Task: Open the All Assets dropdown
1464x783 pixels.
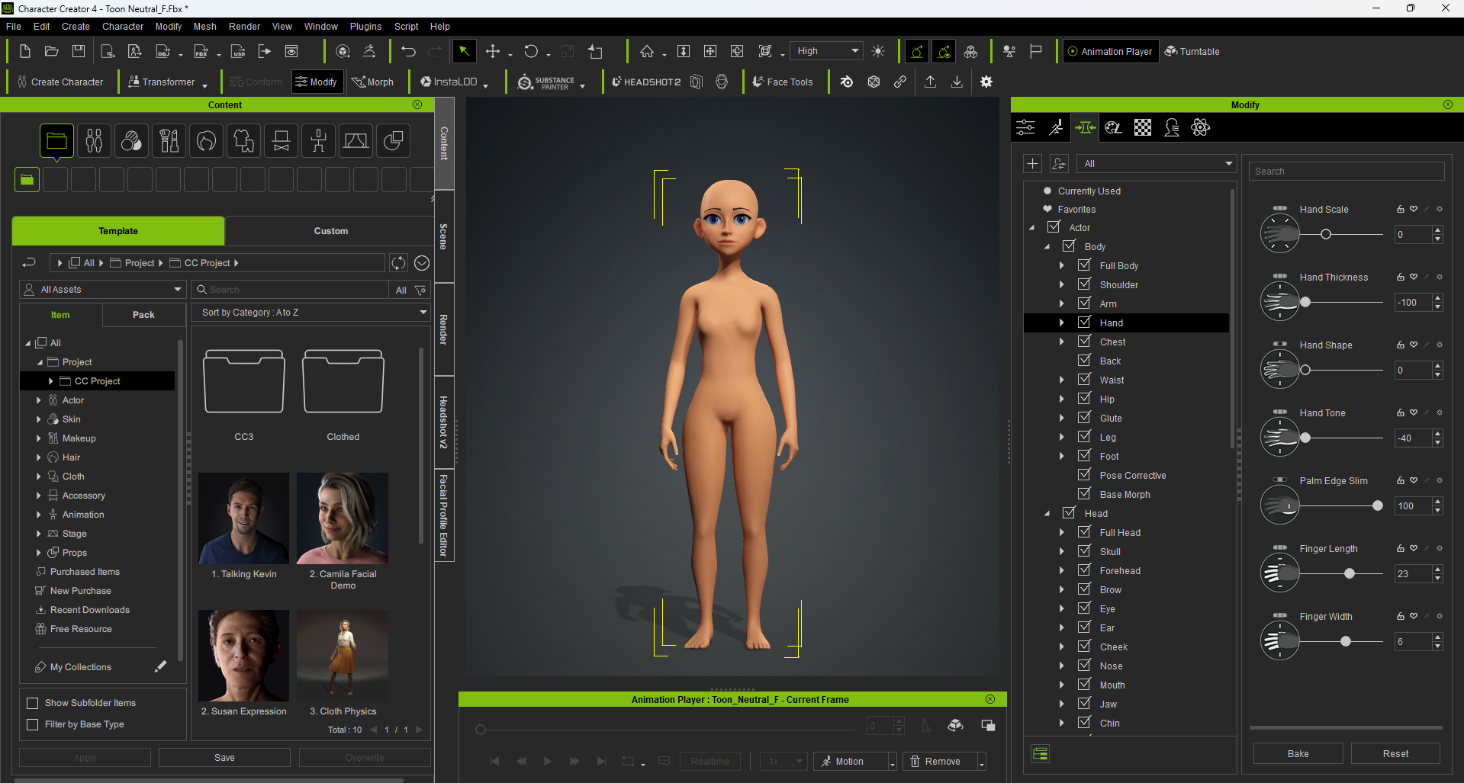Action: [103, 290]
